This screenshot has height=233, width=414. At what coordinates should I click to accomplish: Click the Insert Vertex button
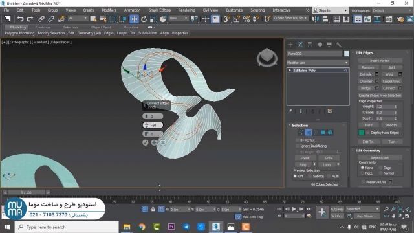[380, 61]
